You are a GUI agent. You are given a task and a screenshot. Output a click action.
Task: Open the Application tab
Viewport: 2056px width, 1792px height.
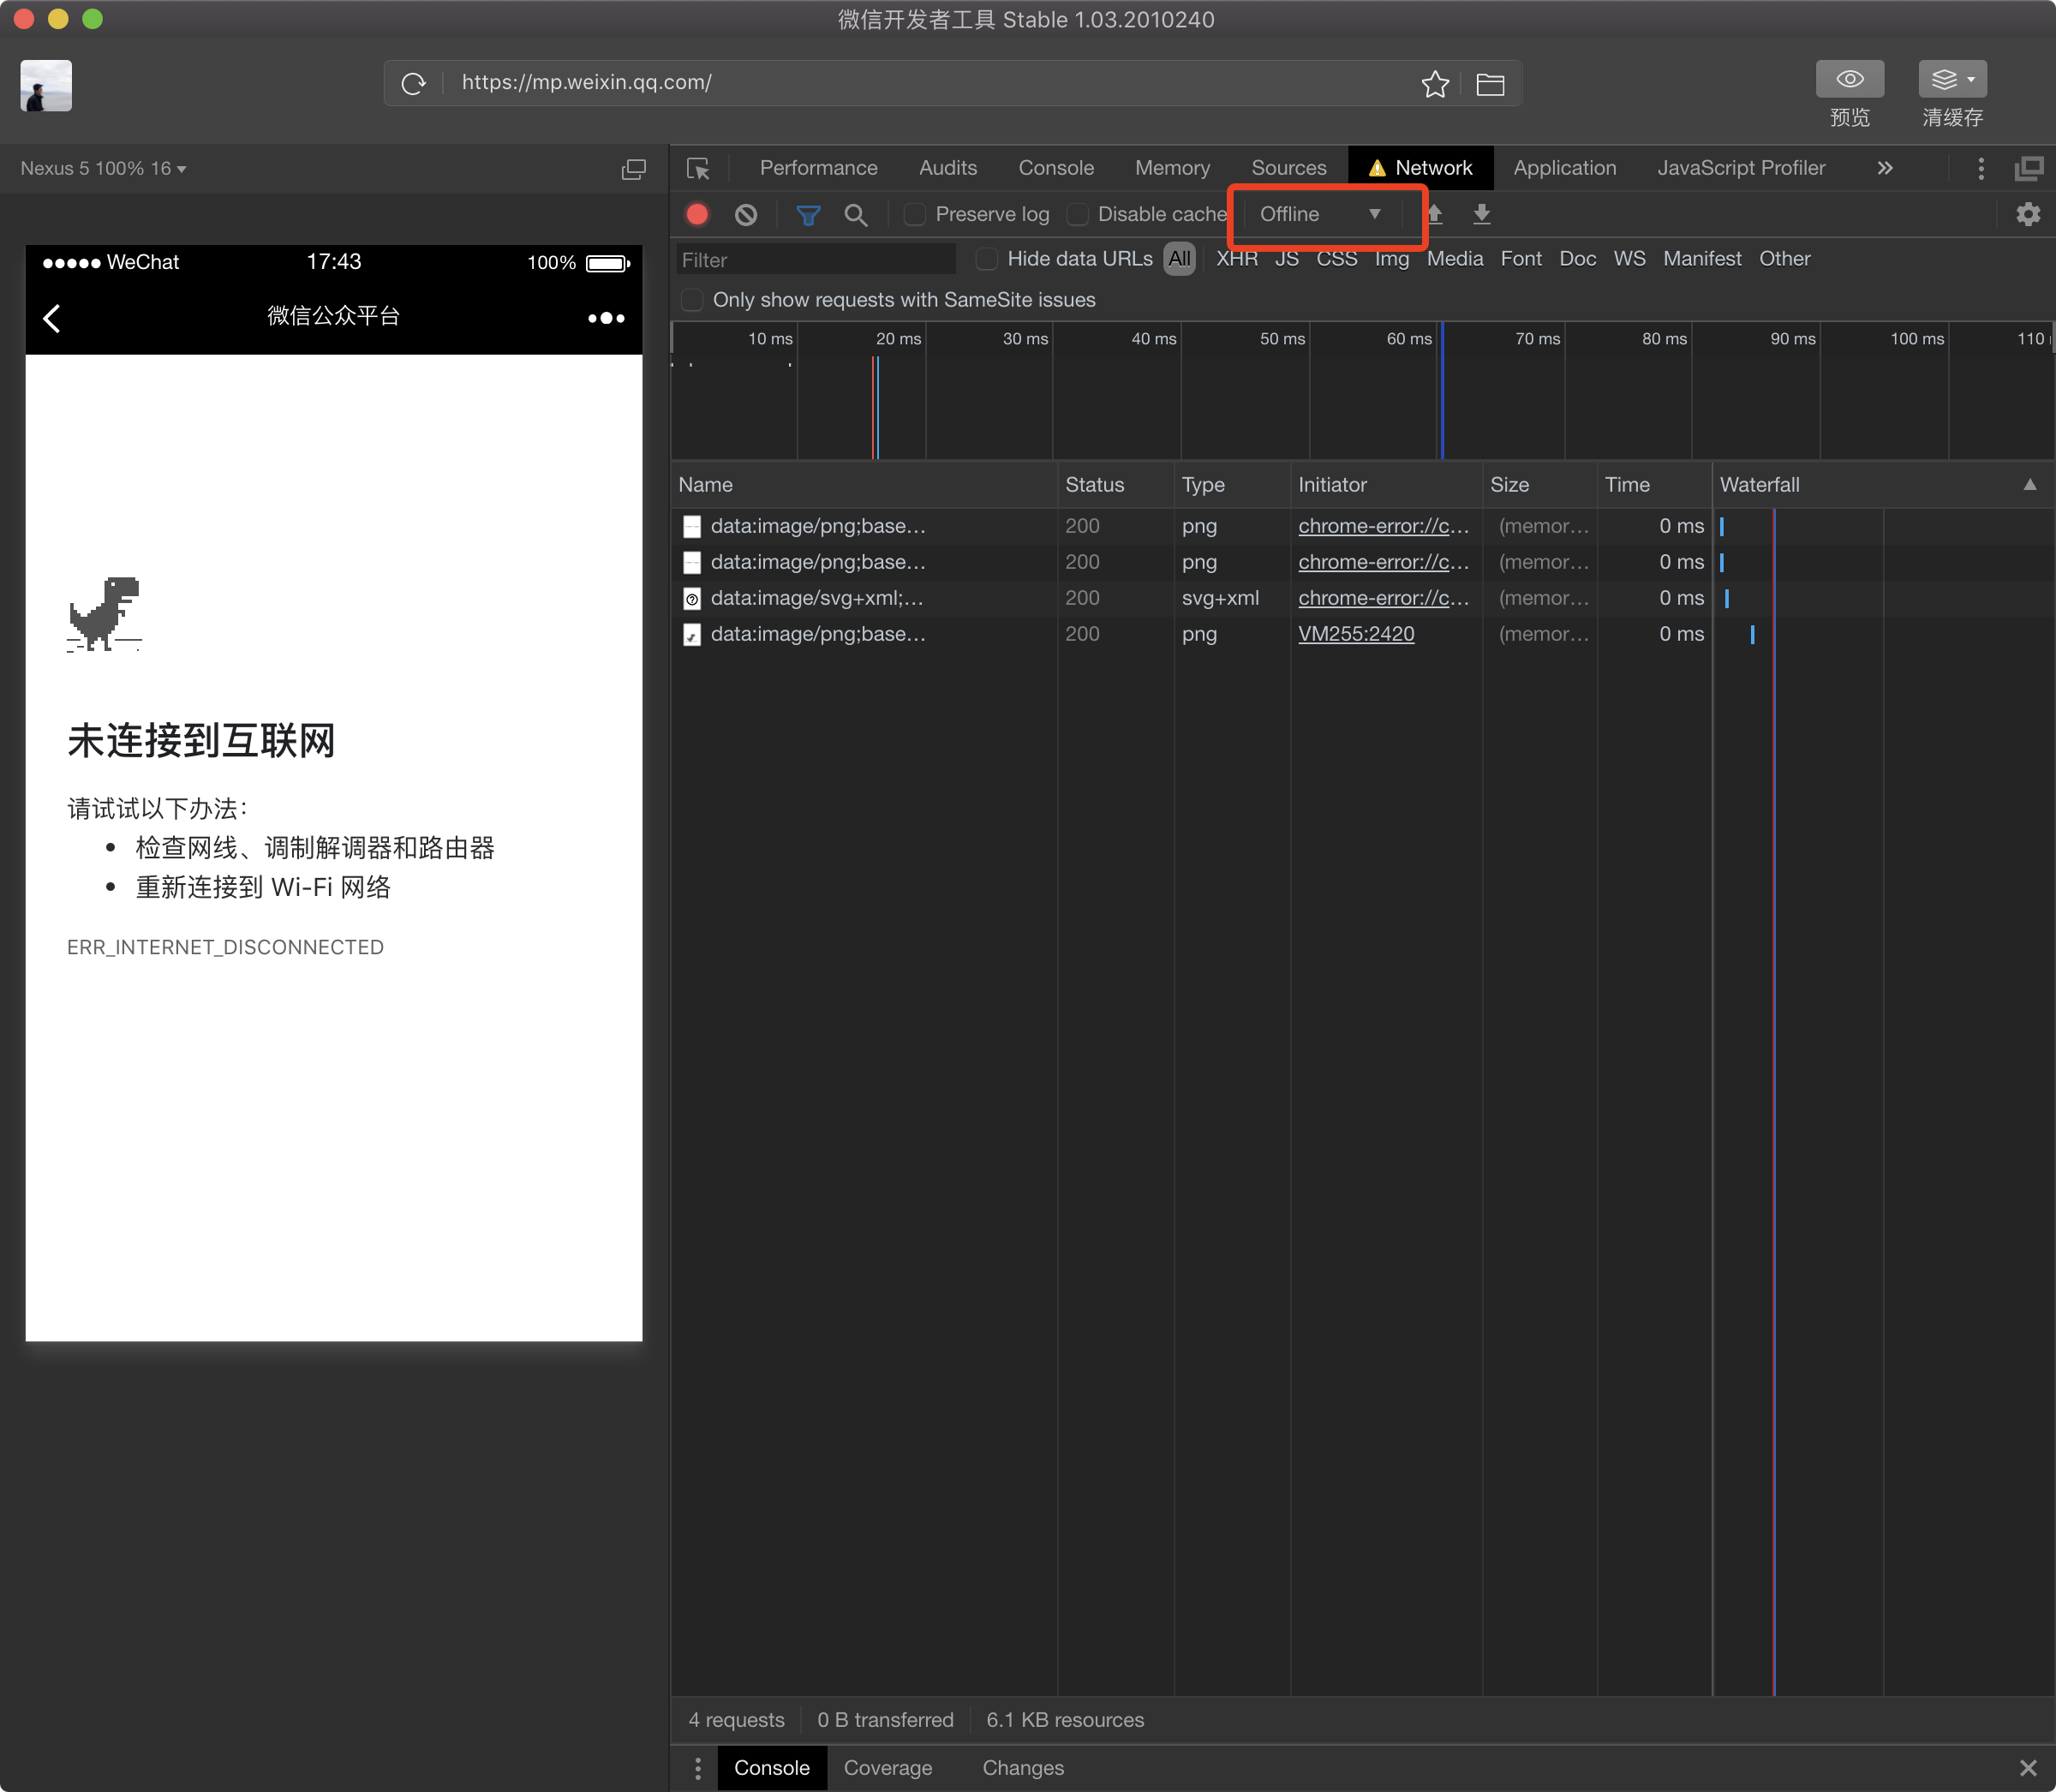point(1564,168)
